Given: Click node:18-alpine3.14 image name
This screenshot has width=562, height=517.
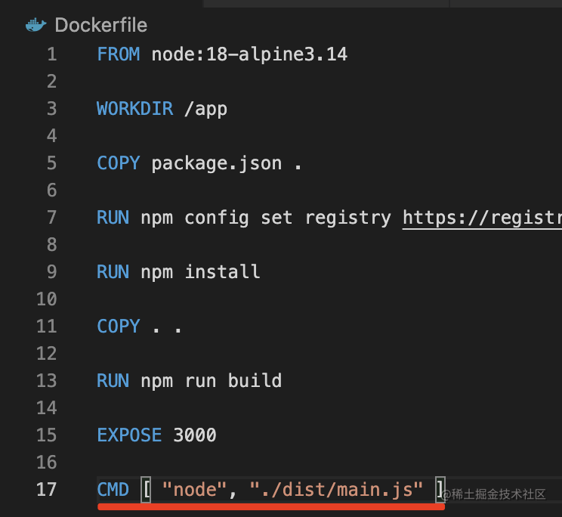Looking at the screenshot, I should point(249,54).
